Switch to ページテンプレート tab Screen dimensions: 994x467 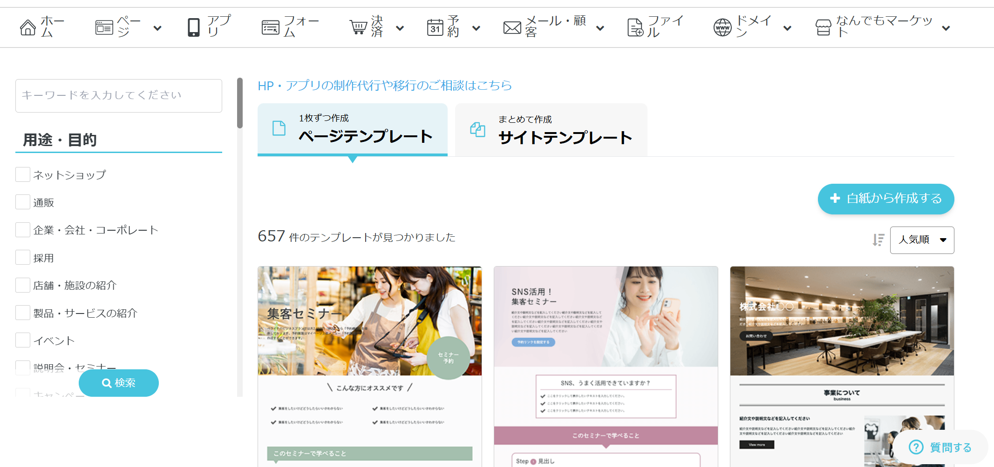point(353,129)
